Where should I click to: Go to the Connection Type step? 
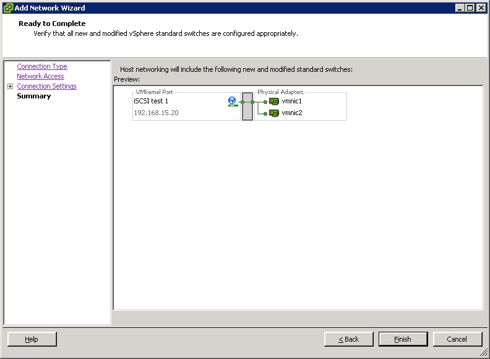coord(42,66)
